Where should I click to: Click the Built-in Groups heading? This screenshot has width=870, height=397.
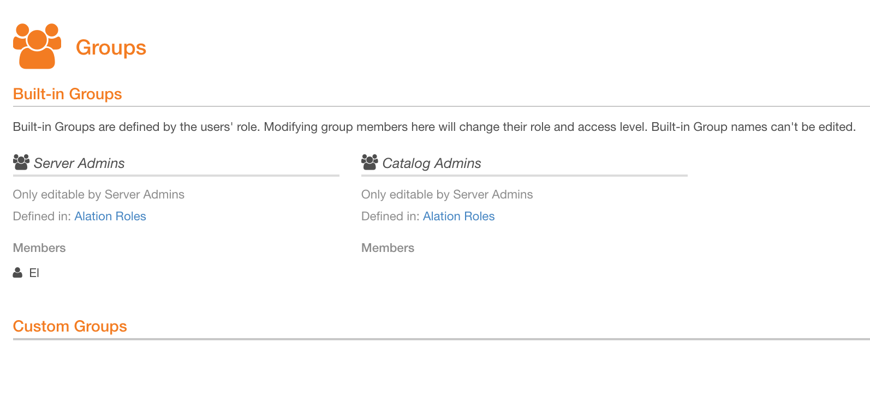67,94
